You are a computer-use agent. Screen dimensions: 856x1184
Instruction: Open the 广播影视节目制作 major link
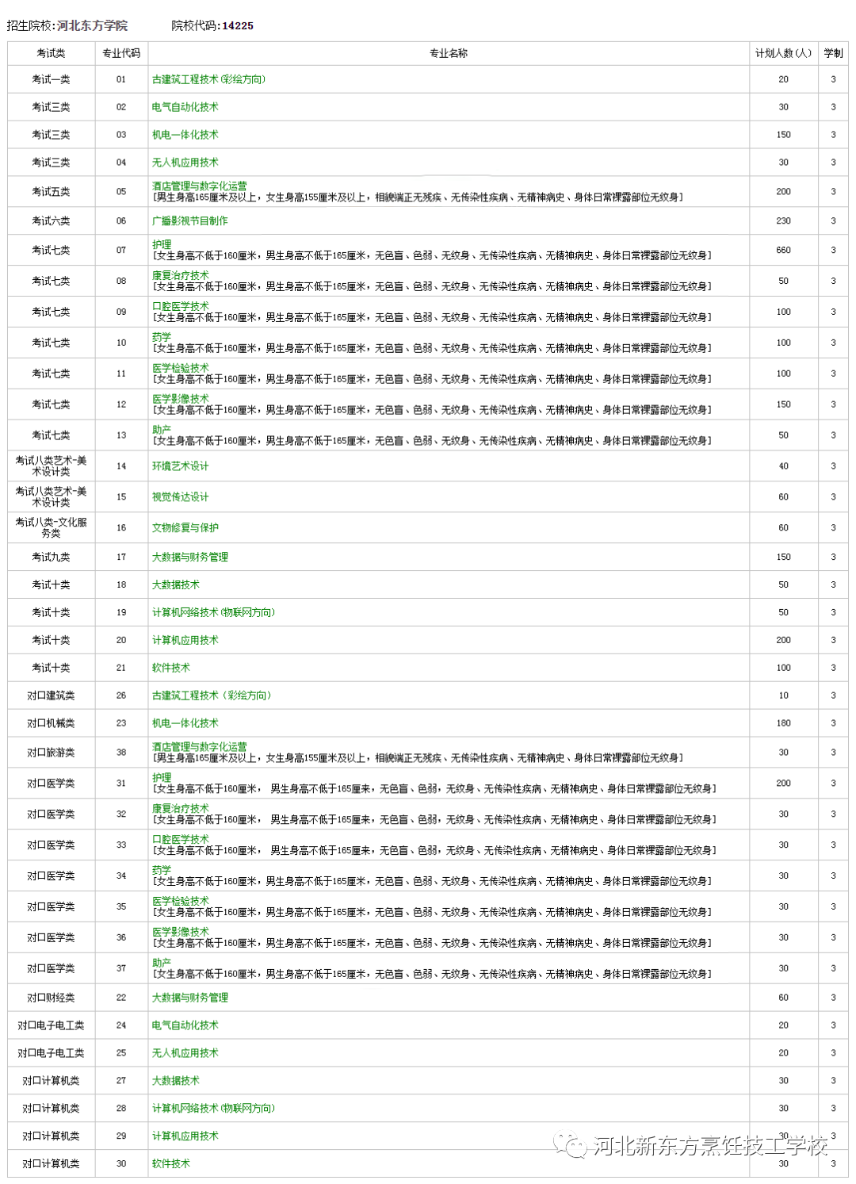point(189,221)
